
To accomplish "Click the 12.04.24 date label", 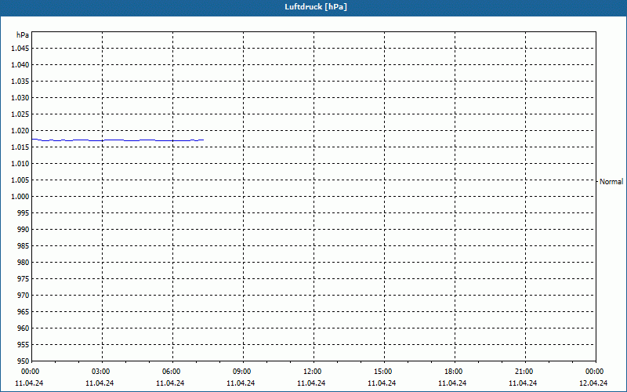I will pyautogui.click(x=593, y=383).
